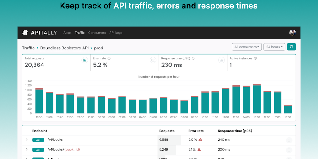Show the Error rate chart icon
Image resolution: width=318 pixels, height=159 pixels.
153,60
